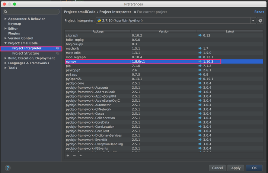Open the Project Interpreter dropdown arrow

click(253, 21)
